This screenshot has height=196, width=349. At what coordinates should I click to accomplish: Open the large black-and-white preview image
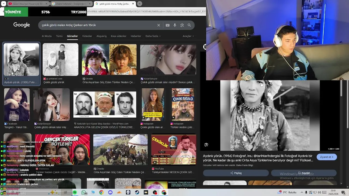click(270, 115)
